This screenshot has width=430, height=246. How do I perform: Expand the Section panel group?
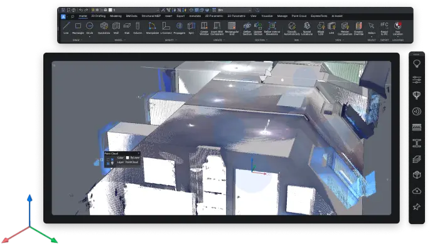(261, 40)
